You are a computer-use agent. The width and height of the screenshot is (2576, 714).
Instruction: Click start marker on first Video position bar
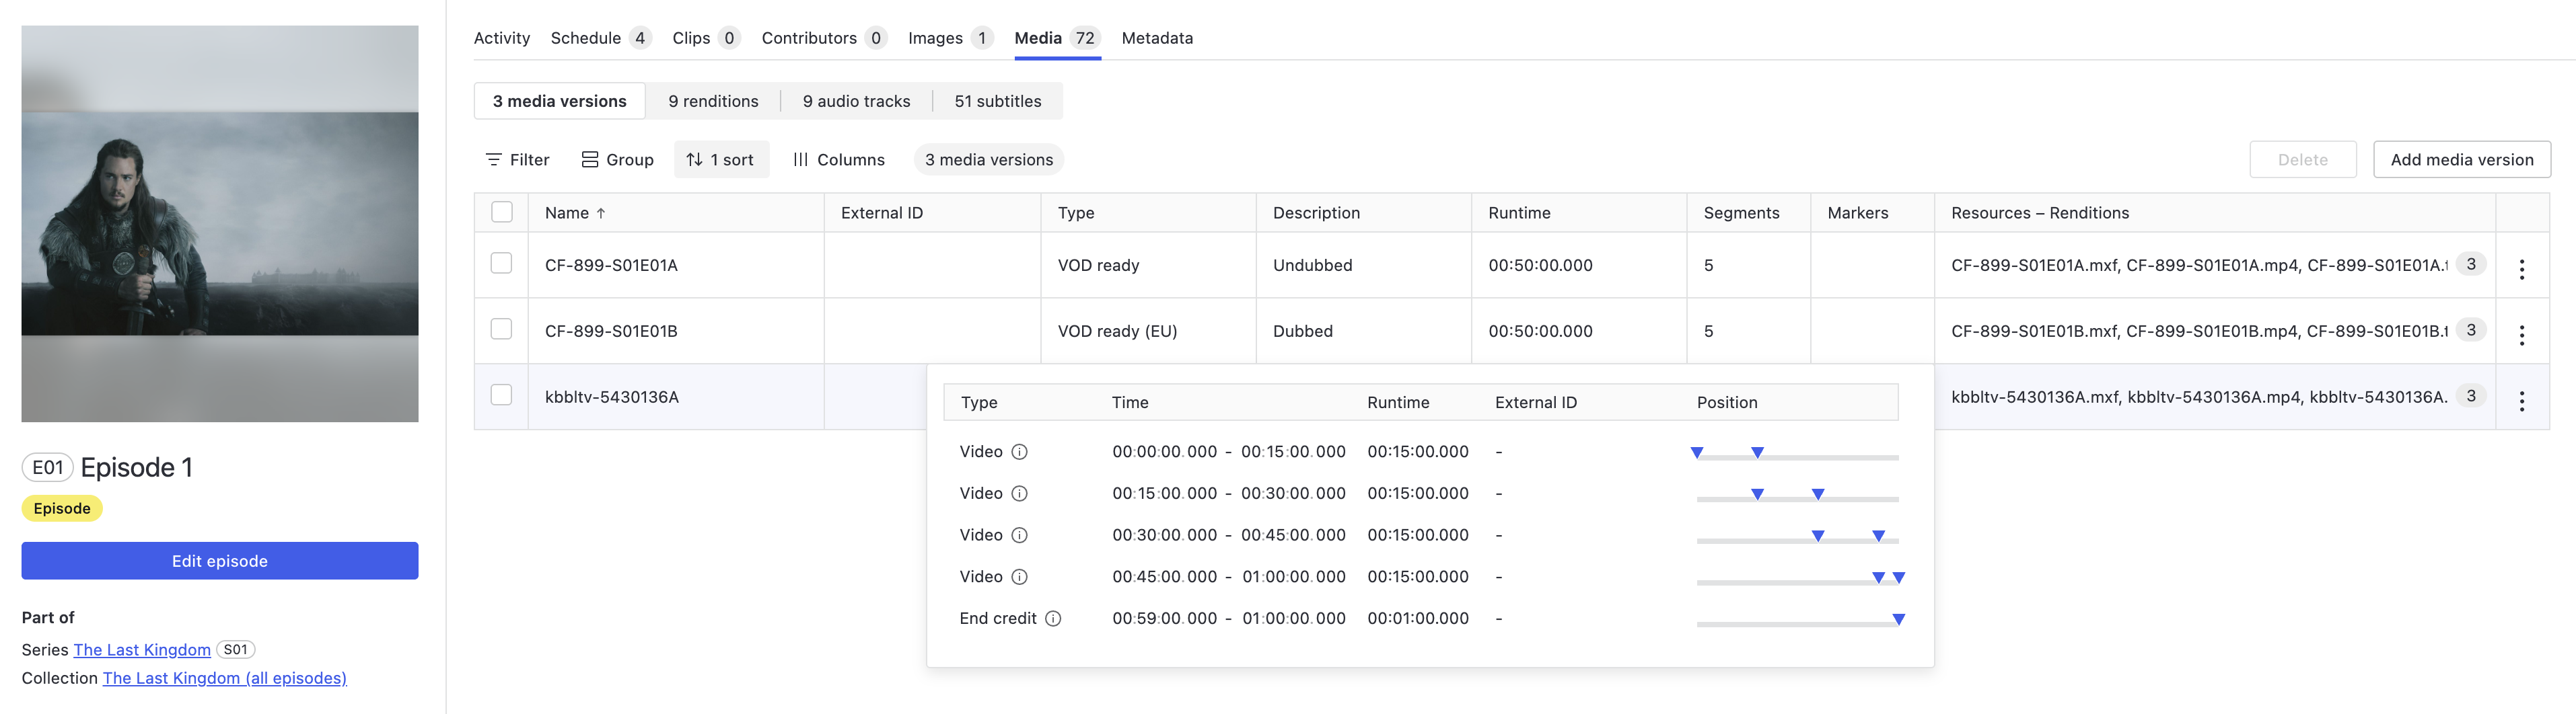click(1697, 453)
